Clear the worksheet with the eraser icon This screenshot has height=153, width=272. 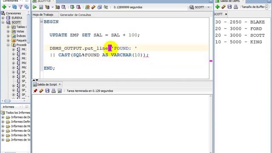[x=93, y=7]
